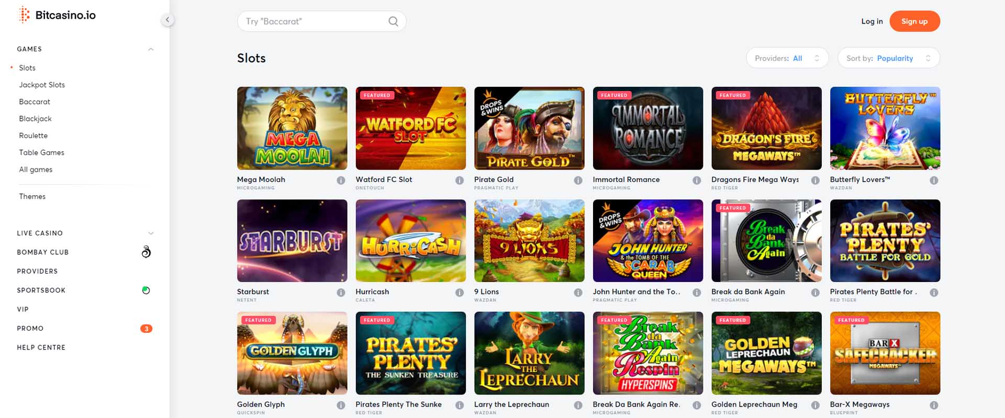Focus the game search field
This screenshot has height=418, width=1005.
point(321,21)
